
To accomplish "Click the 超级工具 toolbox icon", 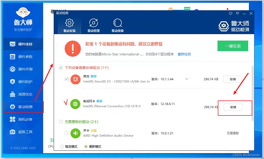I will [x=12, y=132].
